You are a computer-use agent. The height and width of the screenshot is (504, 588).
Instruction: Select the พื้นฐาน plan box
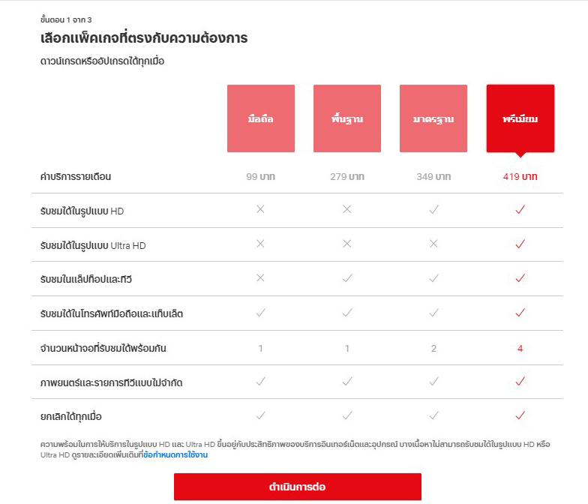coord(346,118)
